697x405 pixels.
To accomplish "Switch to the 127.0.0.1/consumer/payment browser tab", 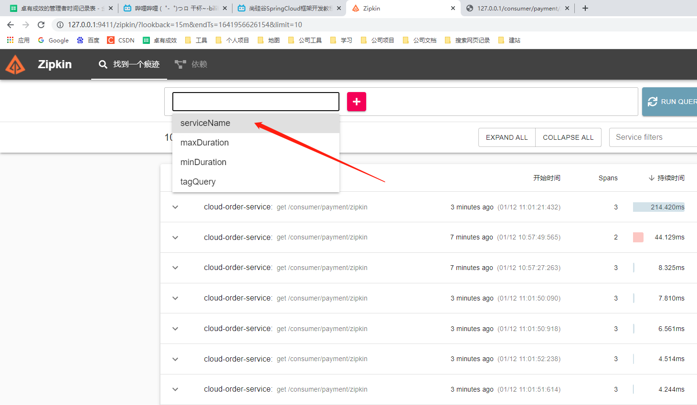I will (517, 8).
